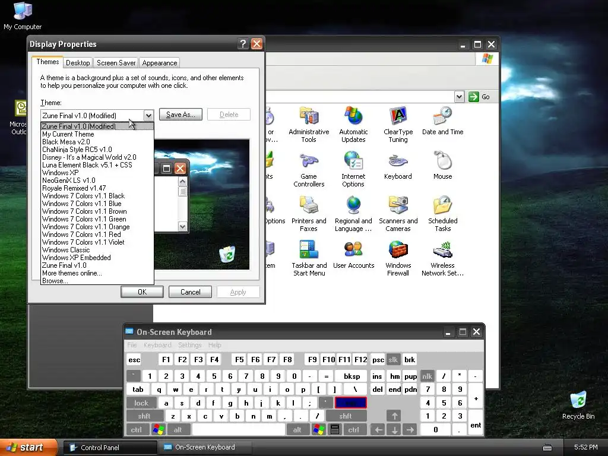Image resolution: width=608 pixels, height=456 pixels.
Task: Open Scheduled Tasks icon
Action: (x=443, y=214)
